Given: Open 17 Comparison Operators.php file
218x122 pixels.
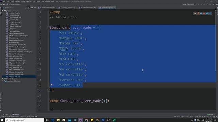Looking at the screenshot, I should point(16,49).
